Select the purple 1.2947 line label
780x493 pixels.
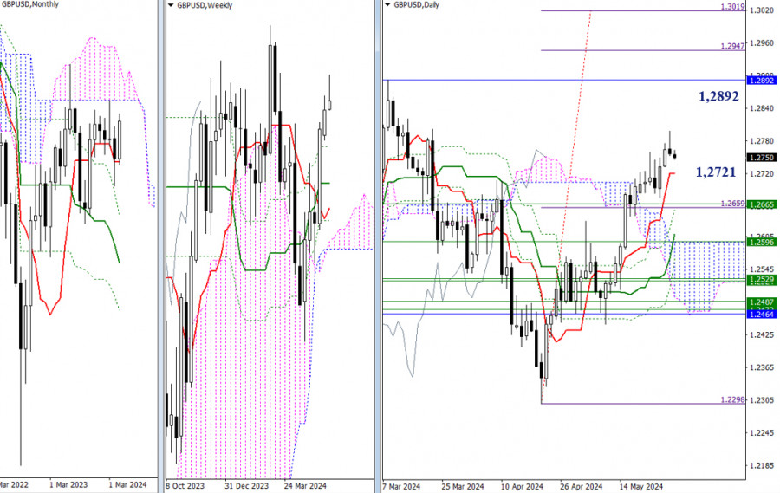(x=732, y=46)
